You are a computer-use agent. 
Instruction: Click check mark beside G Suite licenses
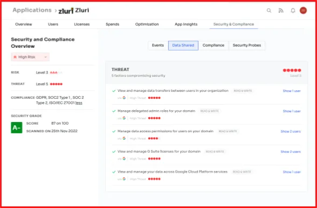114,152
